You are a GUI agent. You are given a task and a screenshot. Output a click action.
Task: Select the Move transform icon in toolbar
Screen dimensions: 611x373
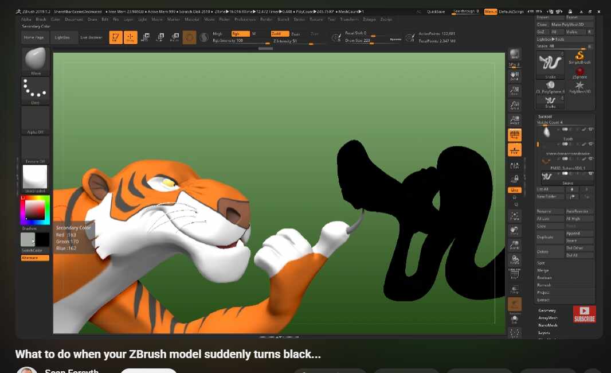click(x=146, y=37)
